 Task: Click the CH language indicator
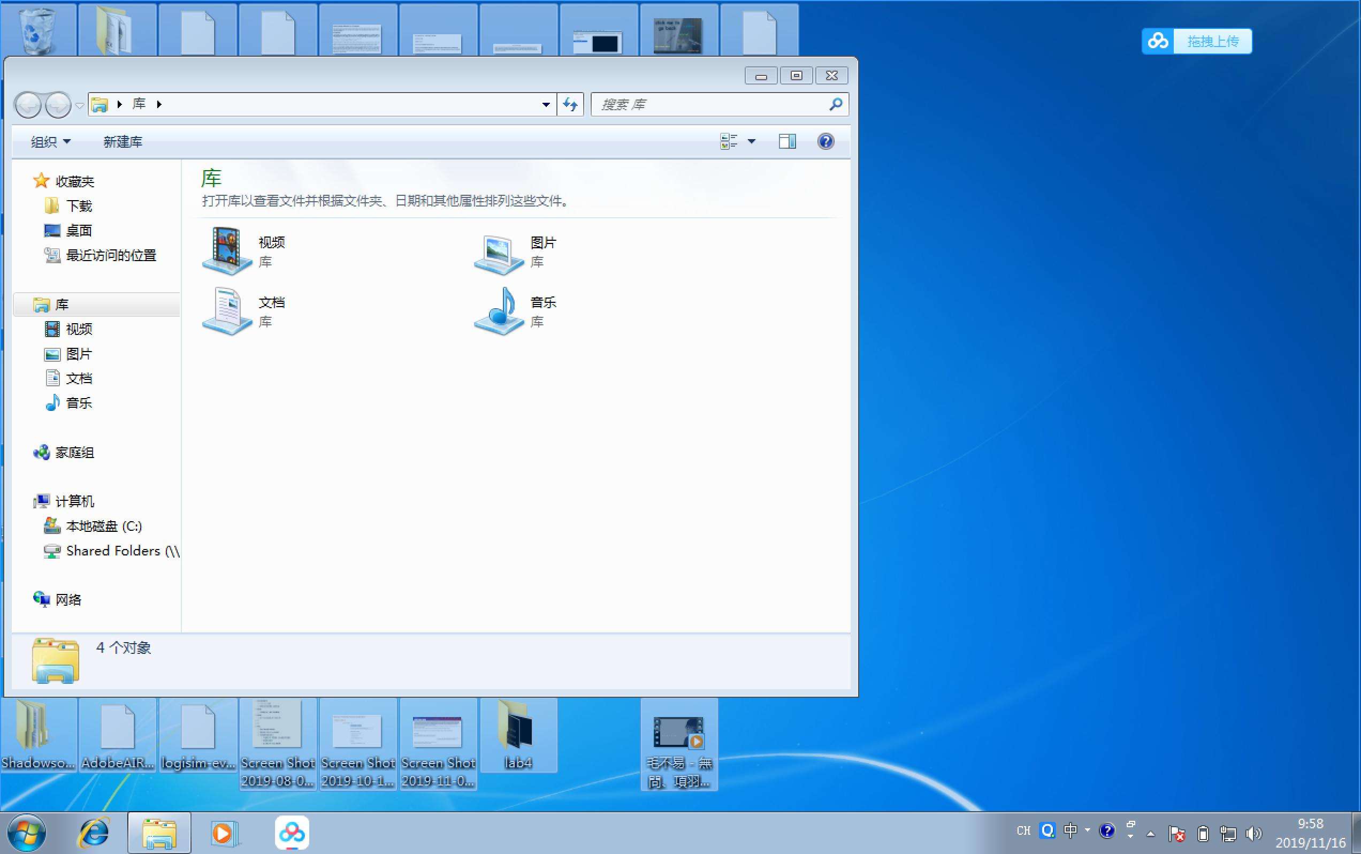1023,831
